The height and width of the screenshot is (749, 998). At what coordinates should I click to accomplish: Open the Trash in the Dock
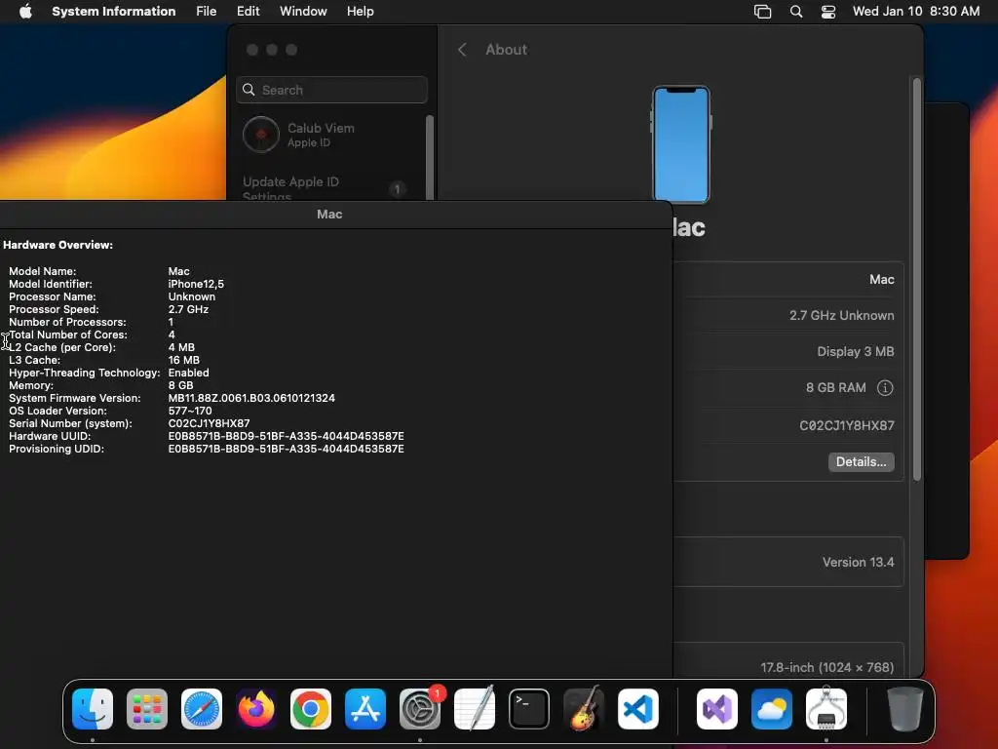tap(904, 709)
